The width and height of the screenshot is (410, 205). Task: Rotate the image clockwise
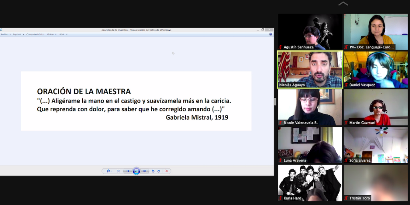click(x=159, y=171)
